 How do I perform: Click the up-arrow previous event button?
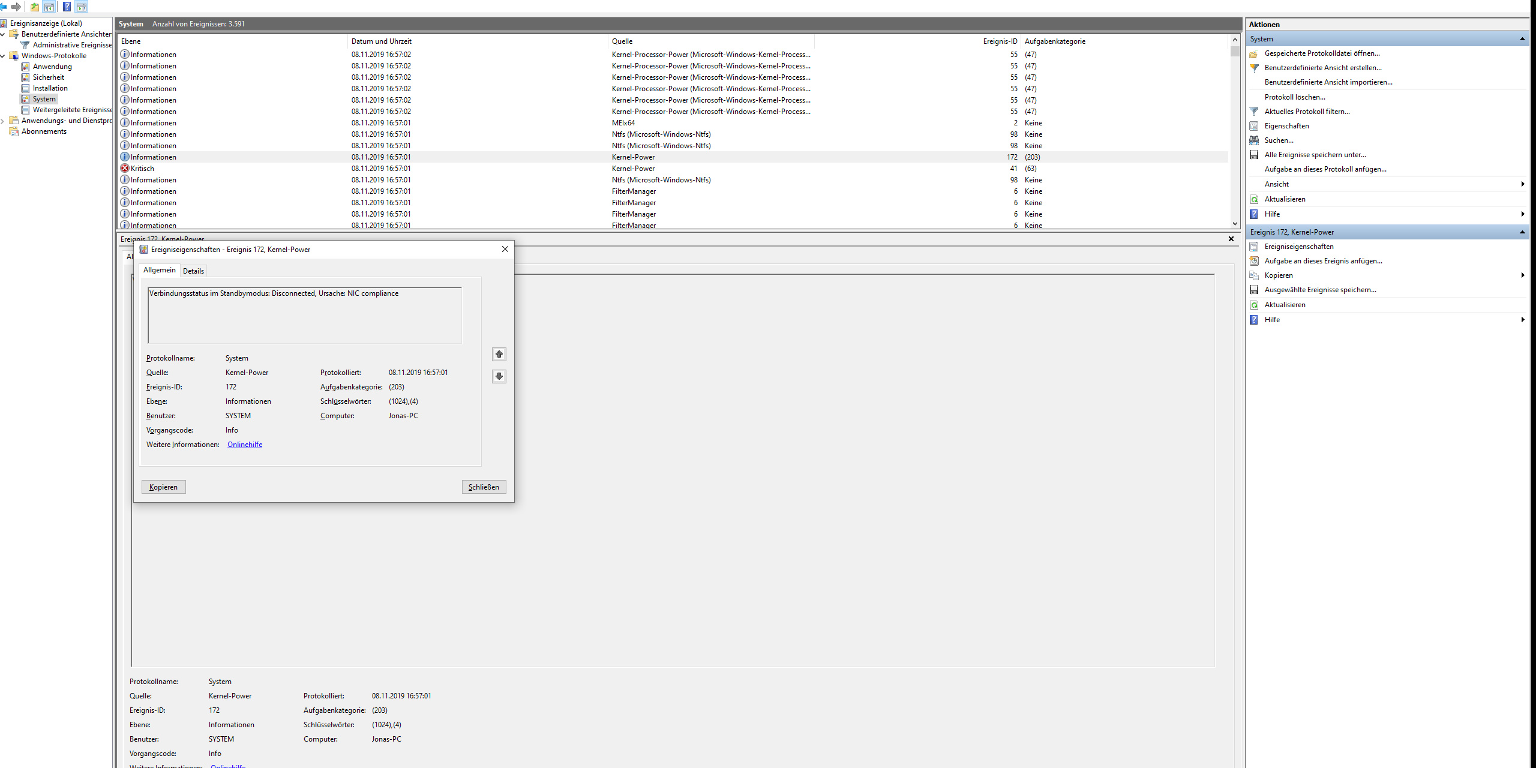tap(499, 354)
